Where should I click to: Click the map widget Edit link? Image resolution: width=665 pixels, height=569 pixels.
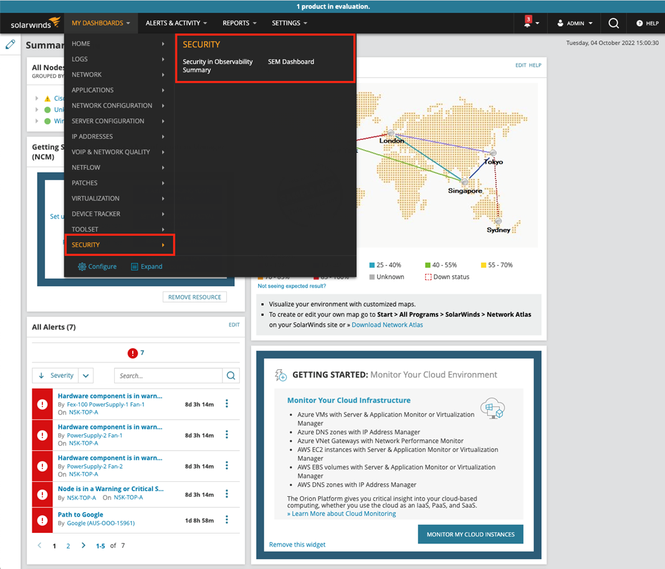[x=520, y=65]
